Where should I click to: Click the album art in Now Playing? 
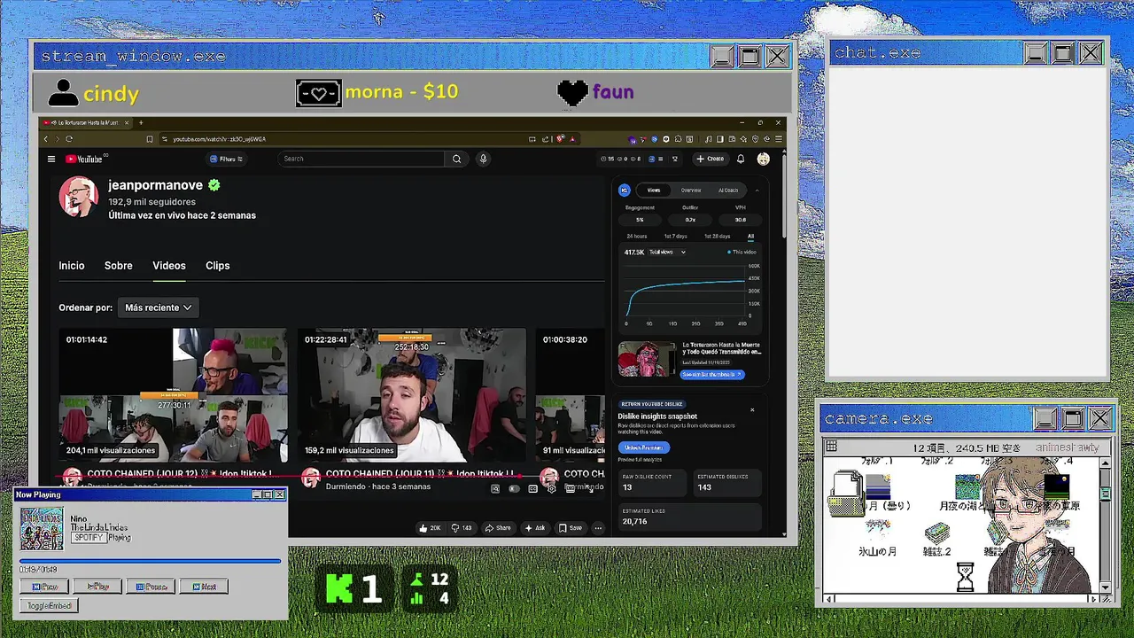42,528
